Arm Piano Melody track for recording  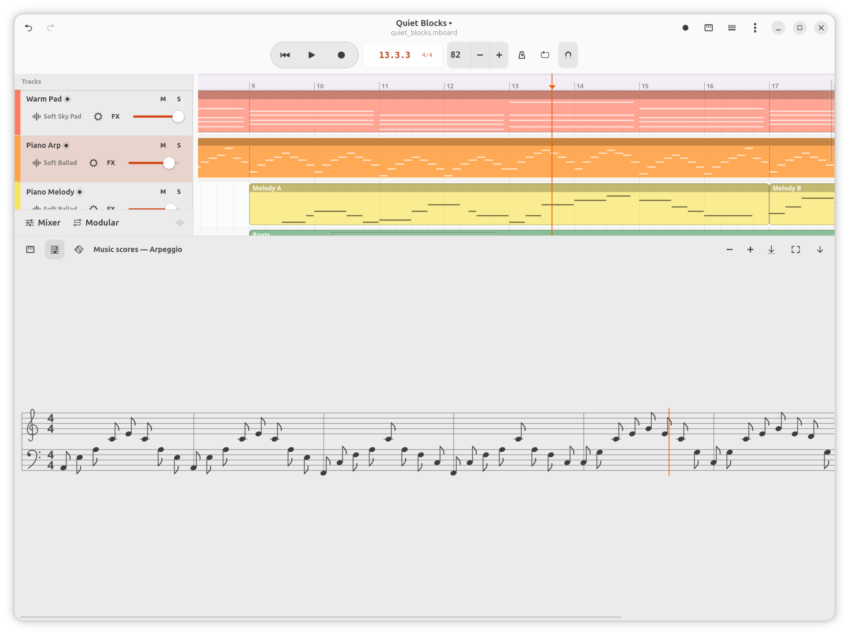click(x=80, y=192)
